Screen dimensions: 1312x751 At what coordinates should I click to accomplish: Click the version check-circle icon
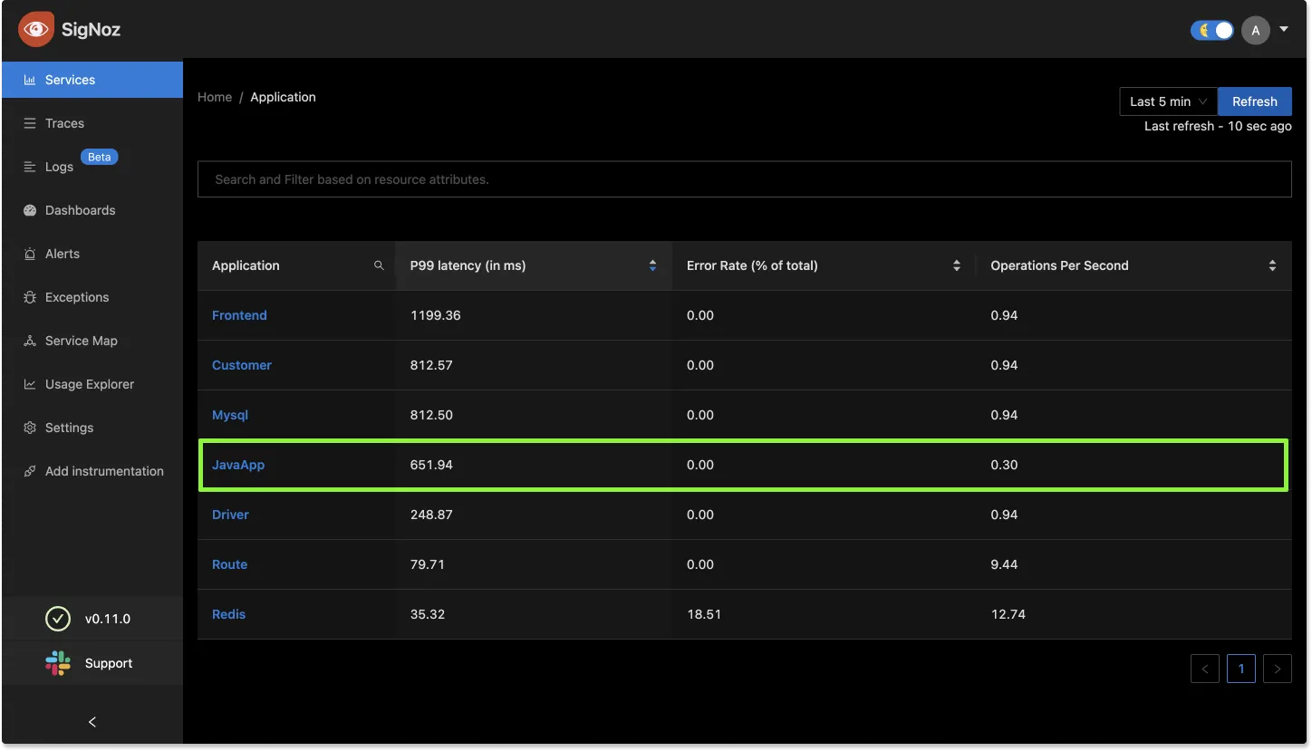(58, 619)
